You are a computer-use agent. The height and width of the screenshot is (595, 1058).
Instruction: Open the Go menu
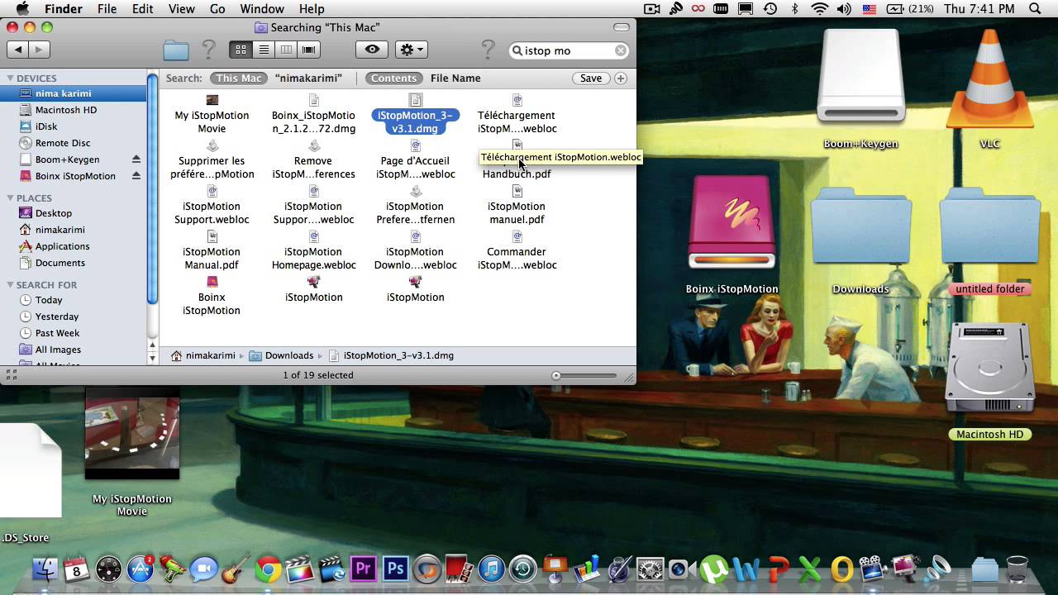click(217, 9)
